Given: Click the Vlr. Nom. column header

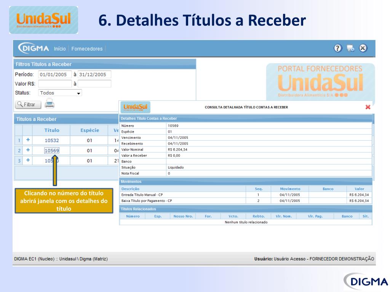Looking at the screenshot, I should tap(283, 216).
